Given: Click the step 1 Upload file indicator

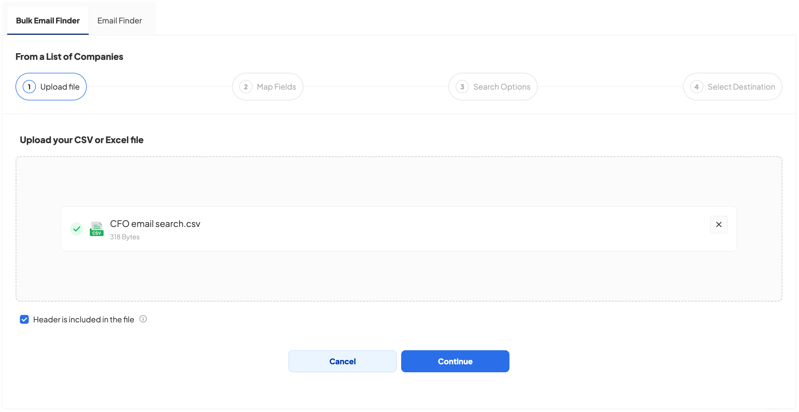Looking at the screenshot, I should coord(51,87).
